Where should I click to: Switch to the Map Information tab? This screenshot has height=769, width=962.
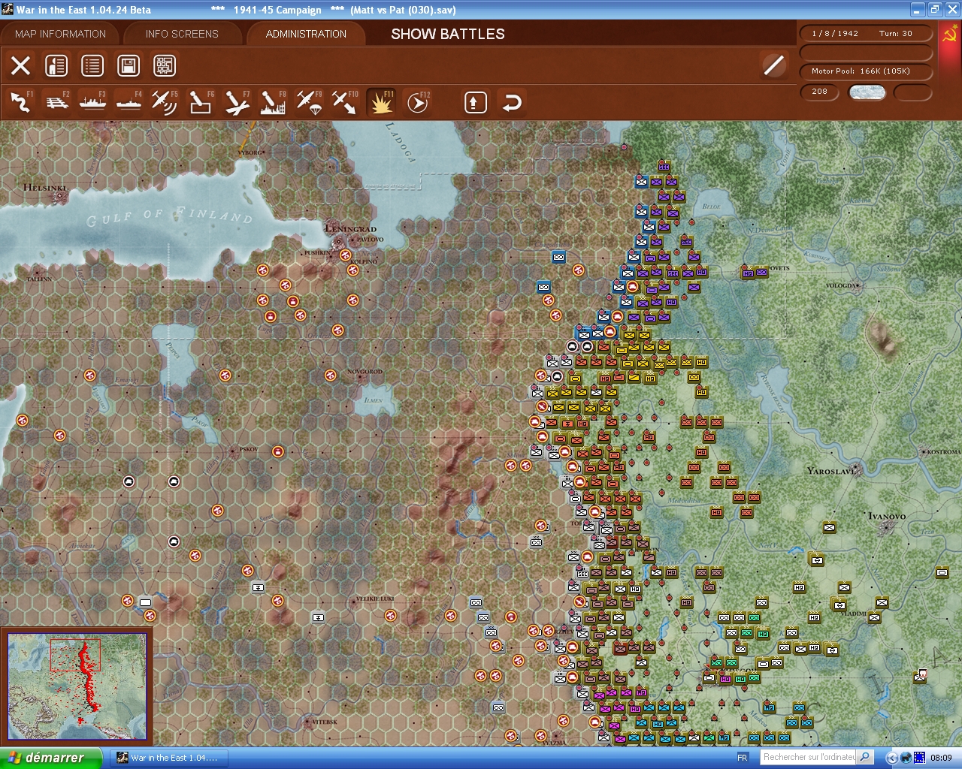(x=60, y=34)
